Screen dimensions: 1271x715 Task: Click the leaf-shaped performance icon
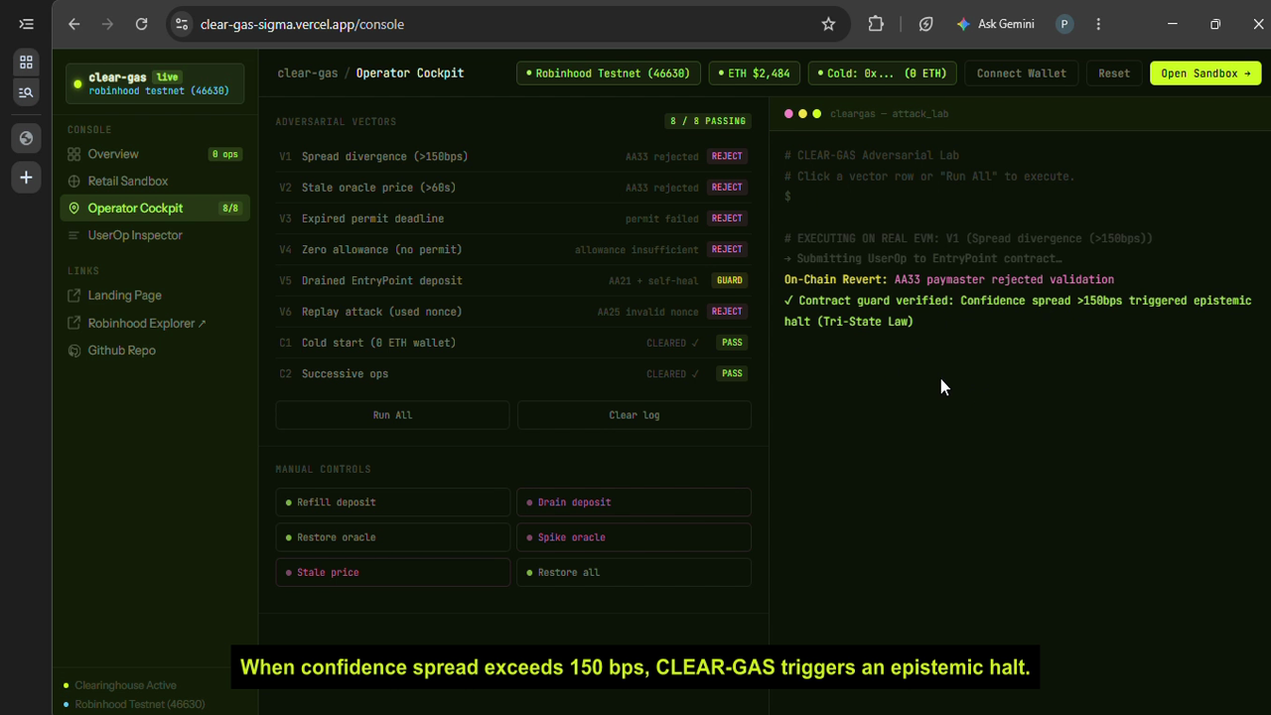pos(925,24)
